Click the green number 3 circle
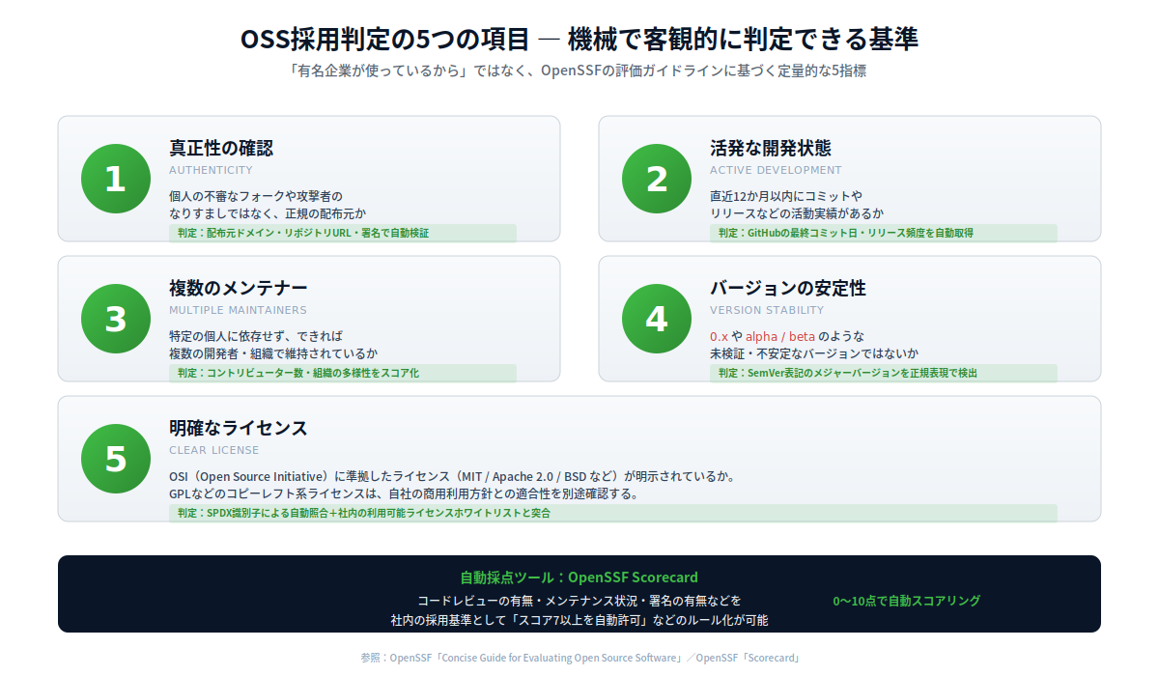Image resolution: width=1159 pixels, height=676 pixels. (116, 319)
